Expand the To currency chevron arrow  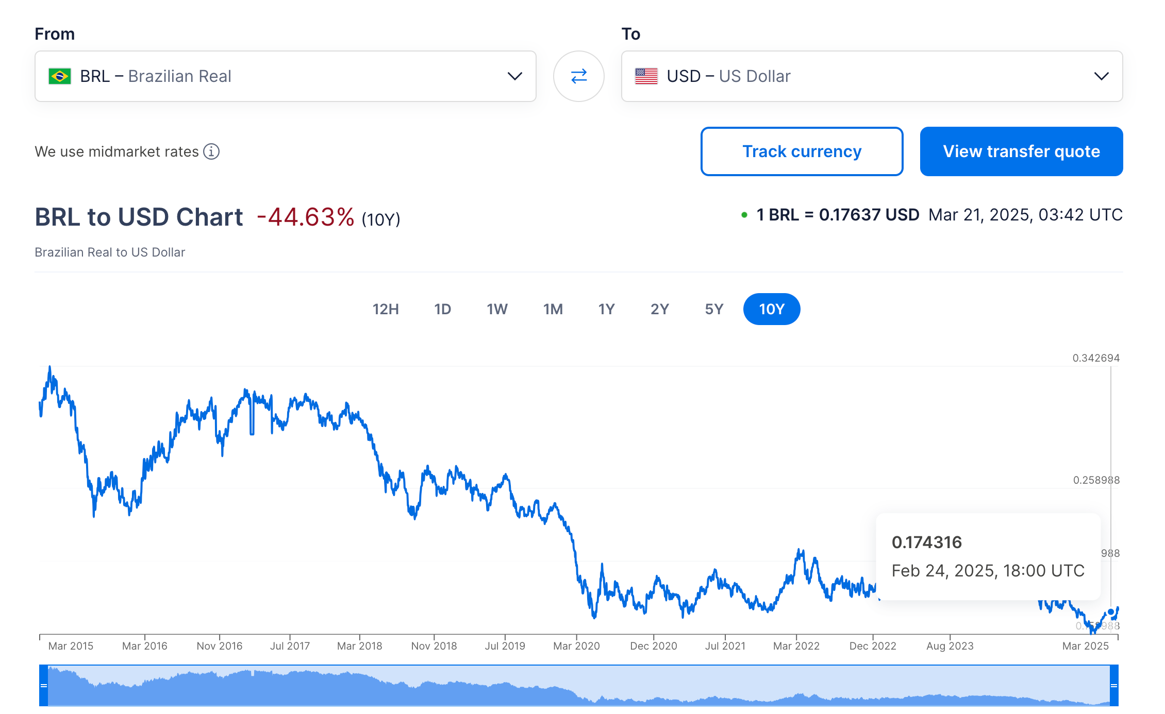click(1102, 76)
